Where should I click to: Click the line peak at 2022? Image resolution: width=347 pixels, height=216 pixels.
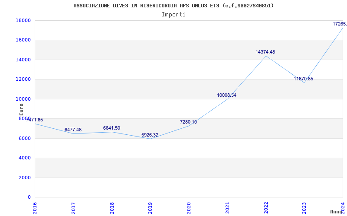(x=266, y=56)
